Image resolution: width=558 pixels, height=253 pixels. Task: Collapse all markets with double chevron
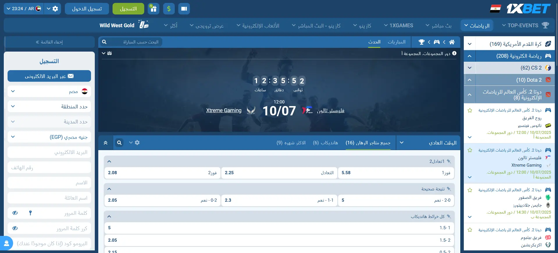(x=106, y=143)
